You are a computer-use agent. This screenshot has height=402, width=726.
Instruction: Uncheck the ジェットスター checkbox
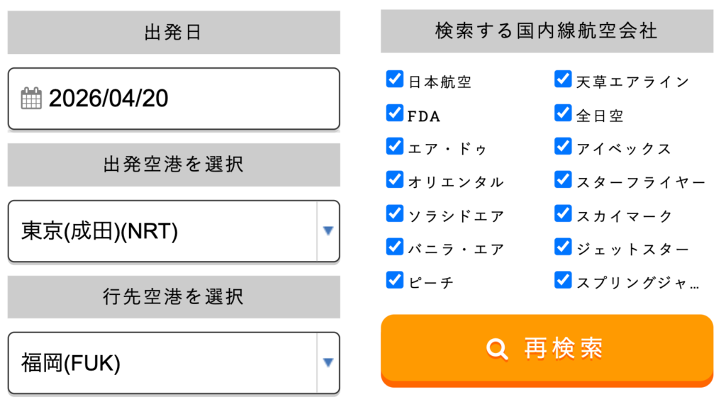tap(563, 246)
